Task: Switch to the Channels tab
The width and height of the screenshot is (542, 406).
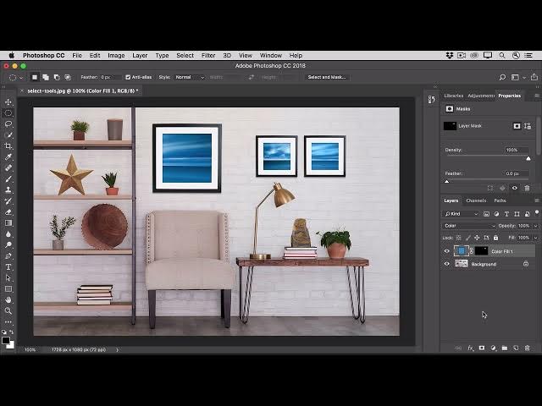Action: pyautogui.click(x=476, y=200)
